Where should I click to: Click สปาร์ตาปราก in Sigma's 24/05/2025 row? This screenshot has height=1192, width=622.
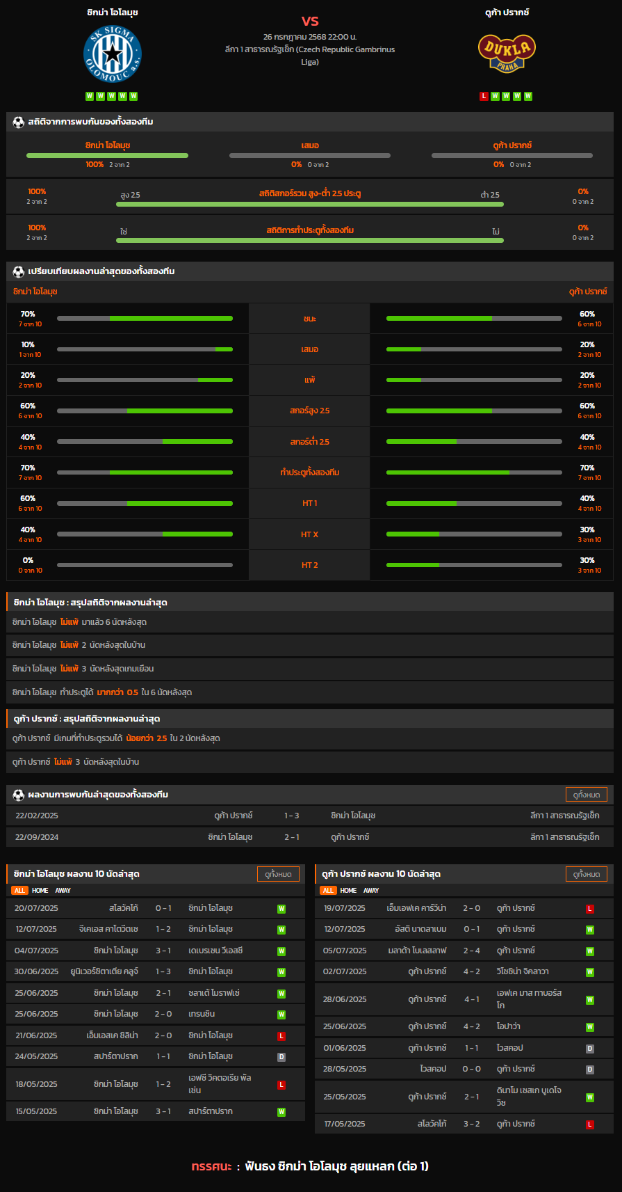[x=116, y=1057]
